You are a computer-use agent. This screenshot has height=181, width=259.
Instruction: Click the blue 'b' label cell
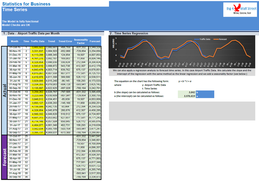coord(205,92)
